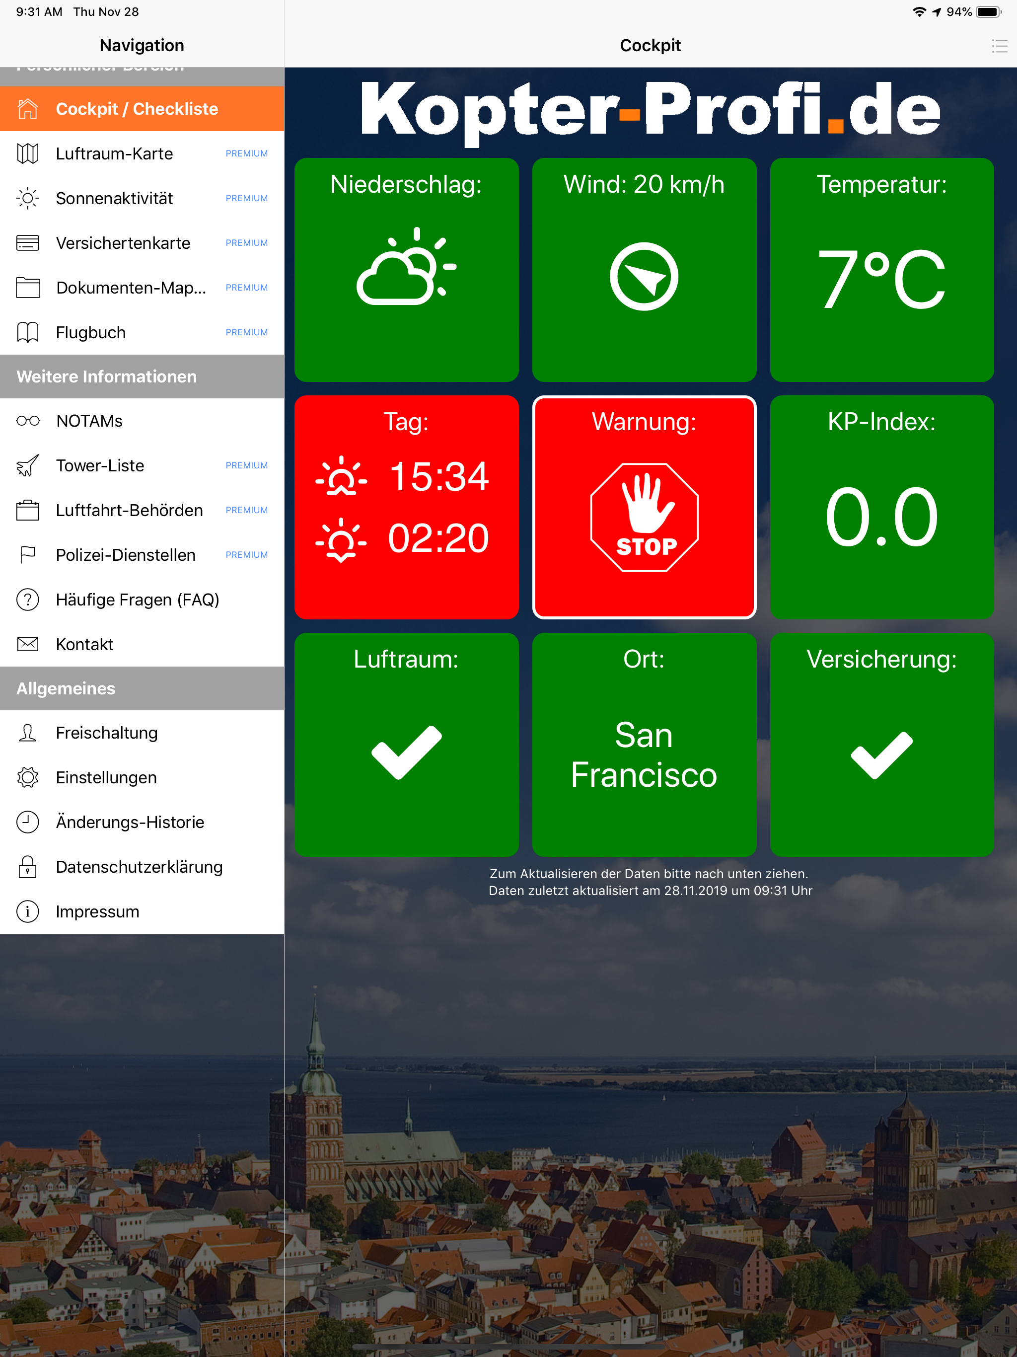The width and height of the screenshot is (1017, 1357).
Task: Tap the Wi-Fi icon in status bar
Action: [x=919, y=11]
